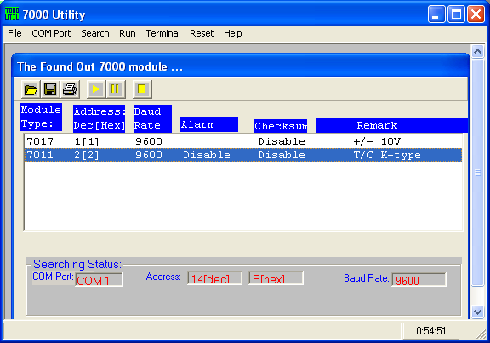The width and height of the screenshot is (490, 343).
Task: Open the Terminal menu
Action: (x=162, y=33)
